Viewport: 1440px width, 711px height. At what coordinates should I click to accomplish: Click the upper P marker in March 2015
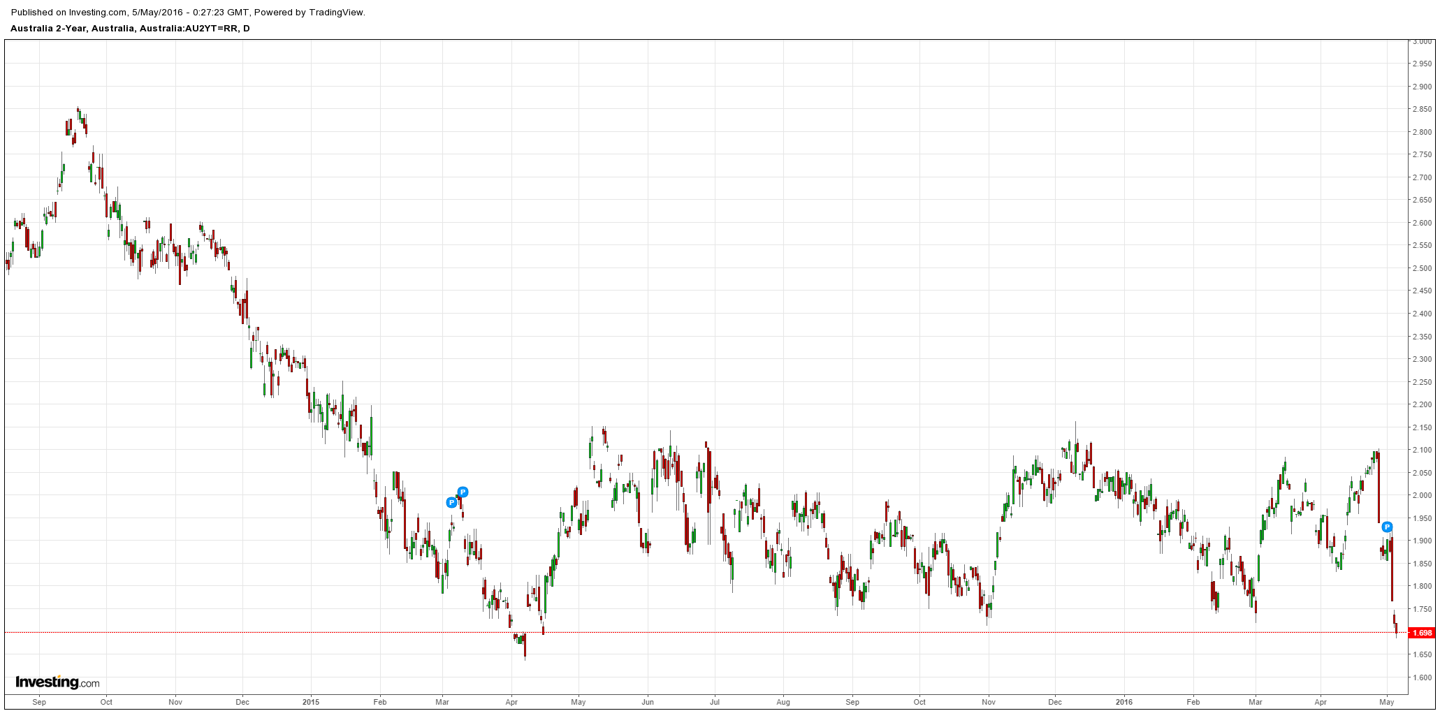point(463,492)
